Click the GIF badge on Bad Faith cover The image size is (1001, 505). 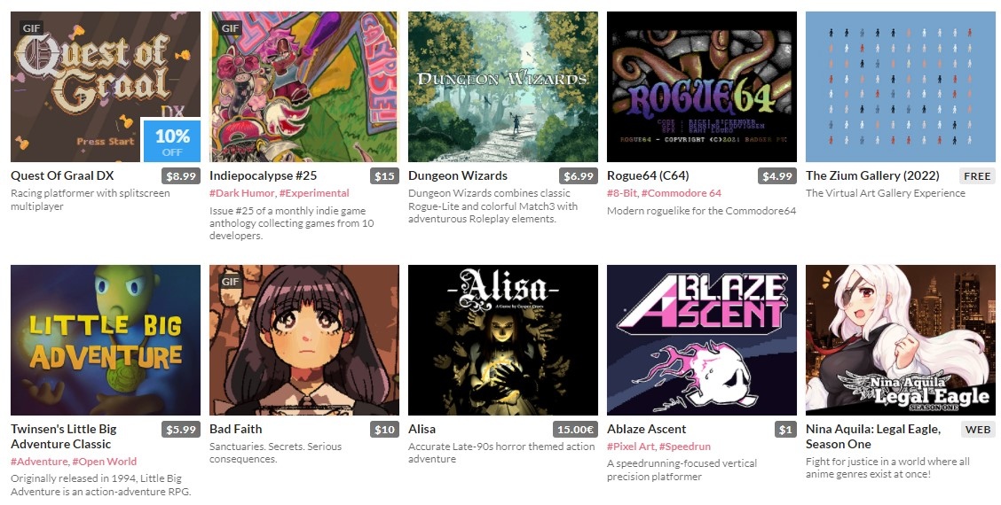tap(231, 281)
